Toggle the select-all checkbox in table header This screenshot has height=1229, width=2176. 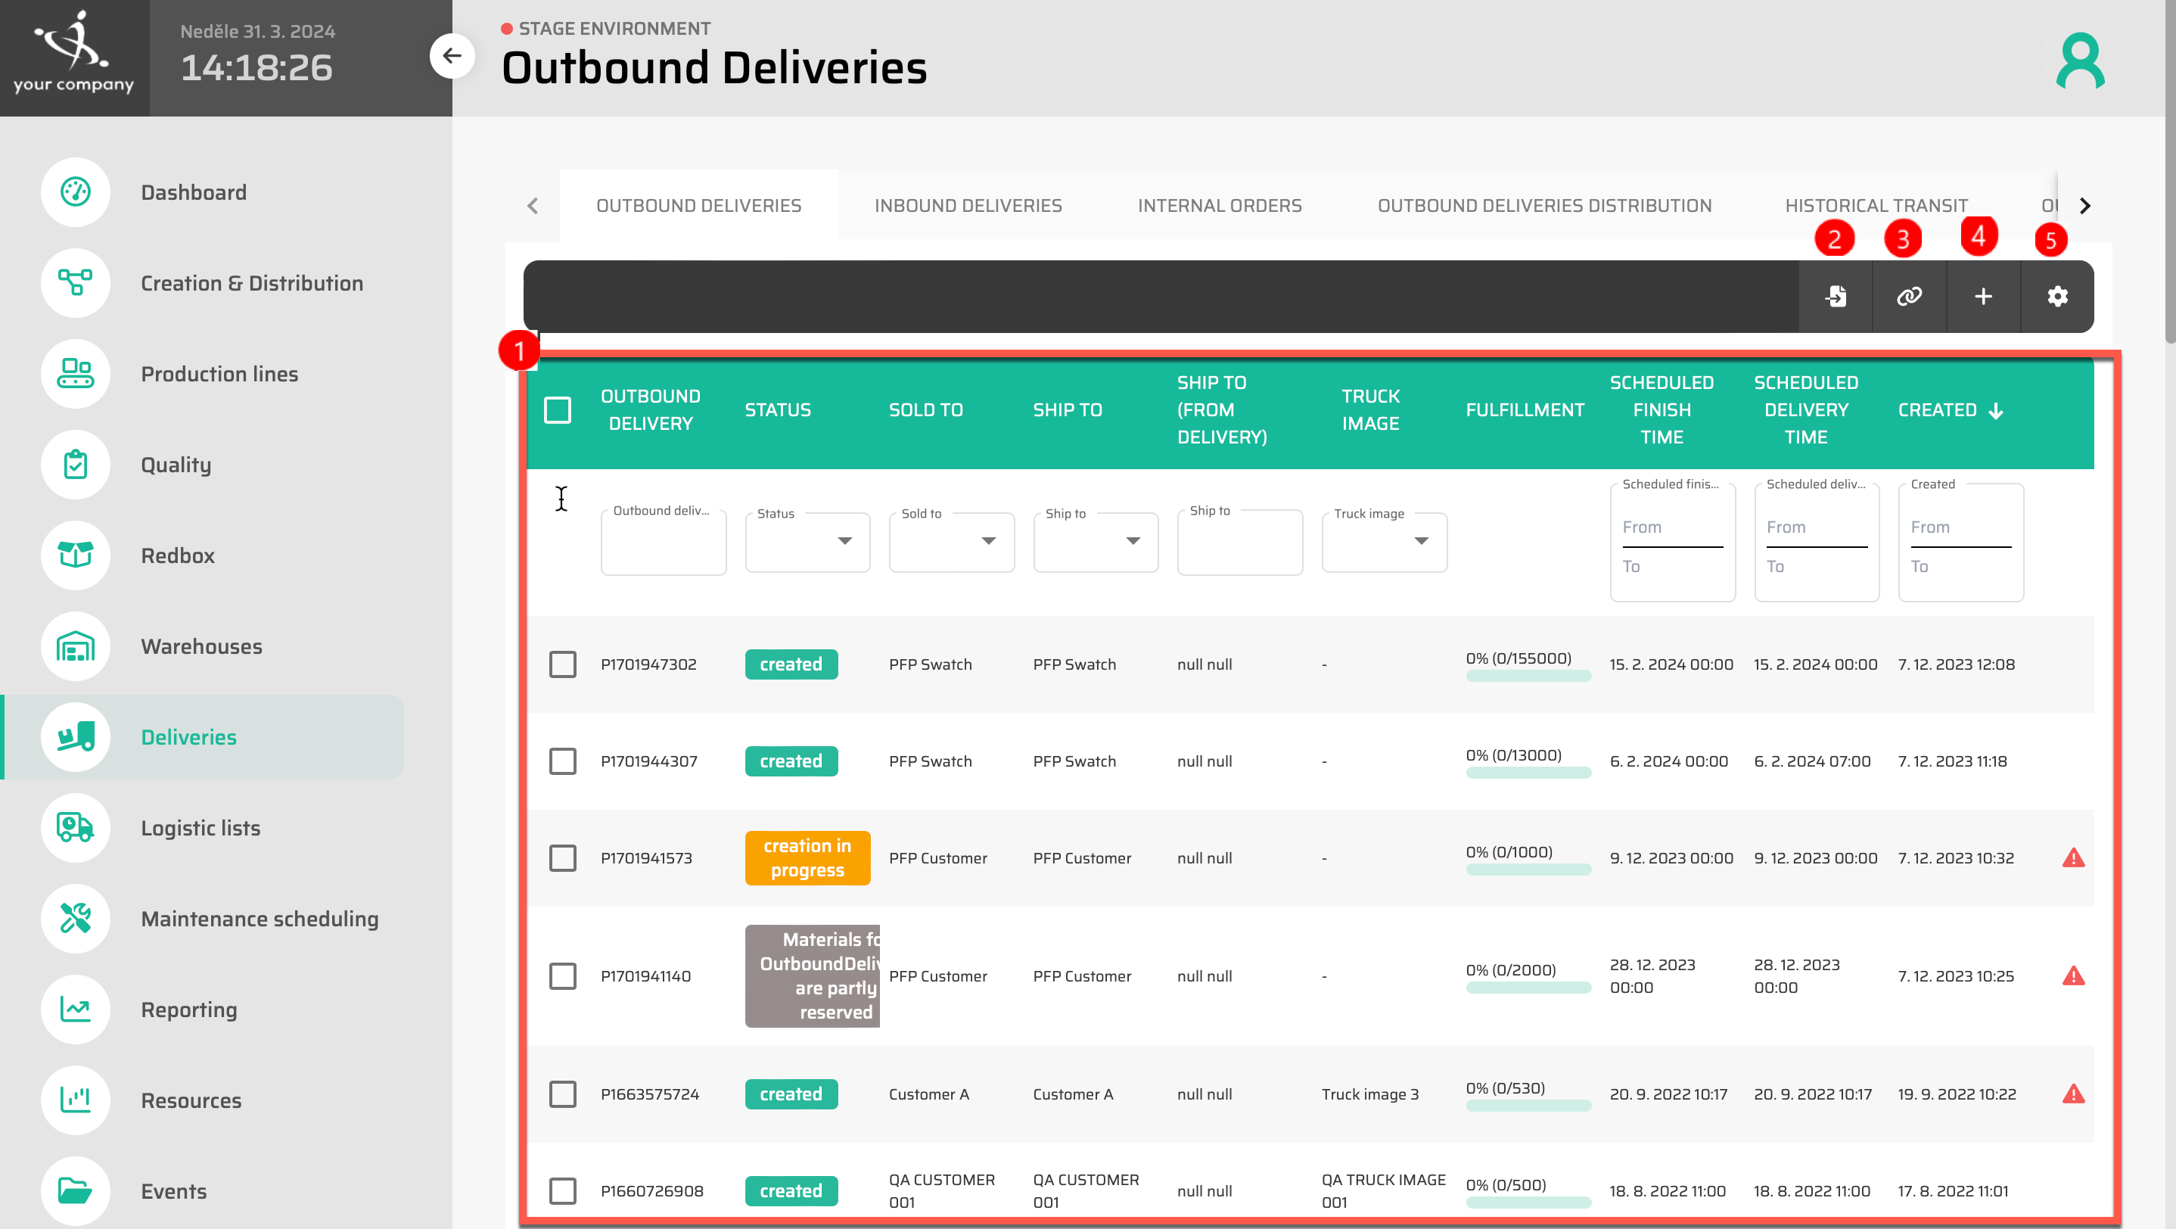tap(559, 409)
